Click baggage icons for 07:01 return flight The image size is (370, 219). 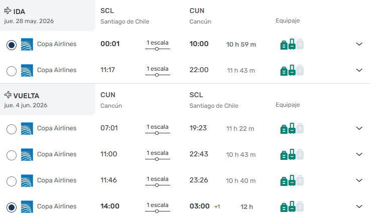[x=292, y=128]
